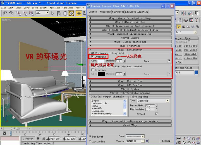This screenshot has width=201, height=145.
Task: Toggle the Window/Crossing selection icon
Action: [71, 13]
